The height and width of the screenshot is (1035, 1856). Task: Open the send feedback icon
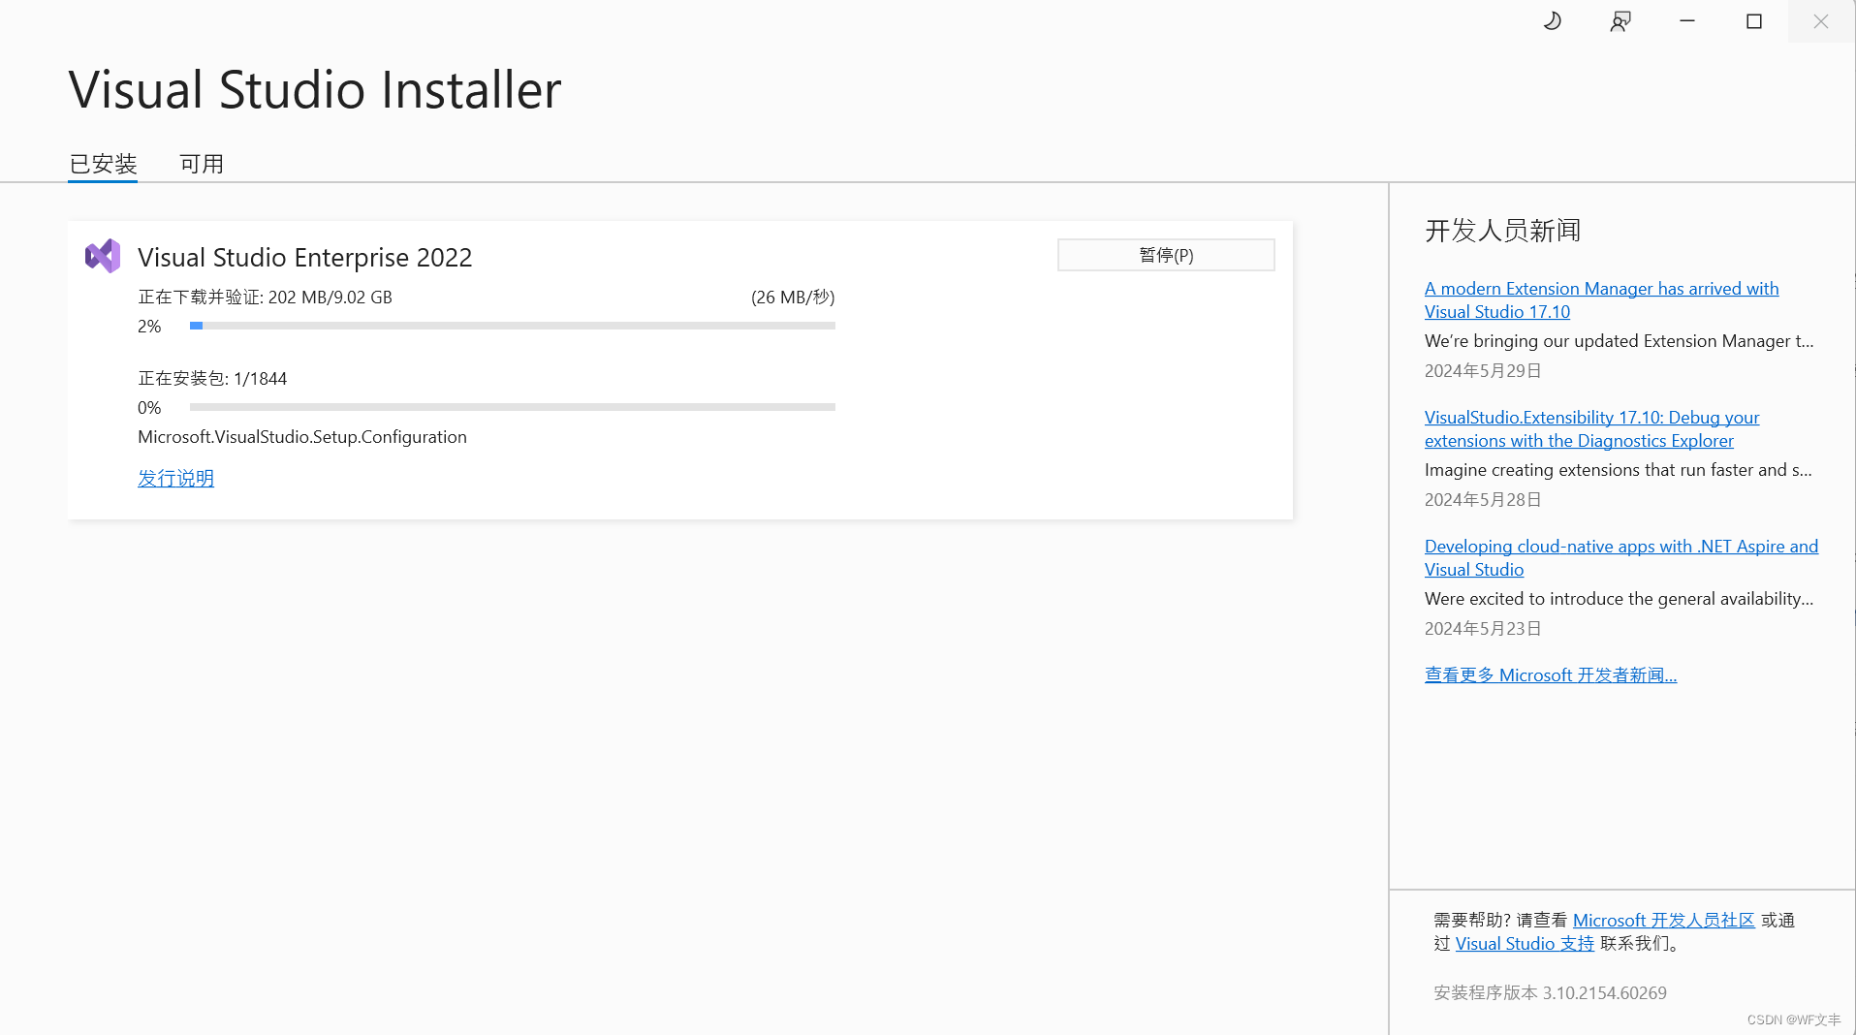1620,21
